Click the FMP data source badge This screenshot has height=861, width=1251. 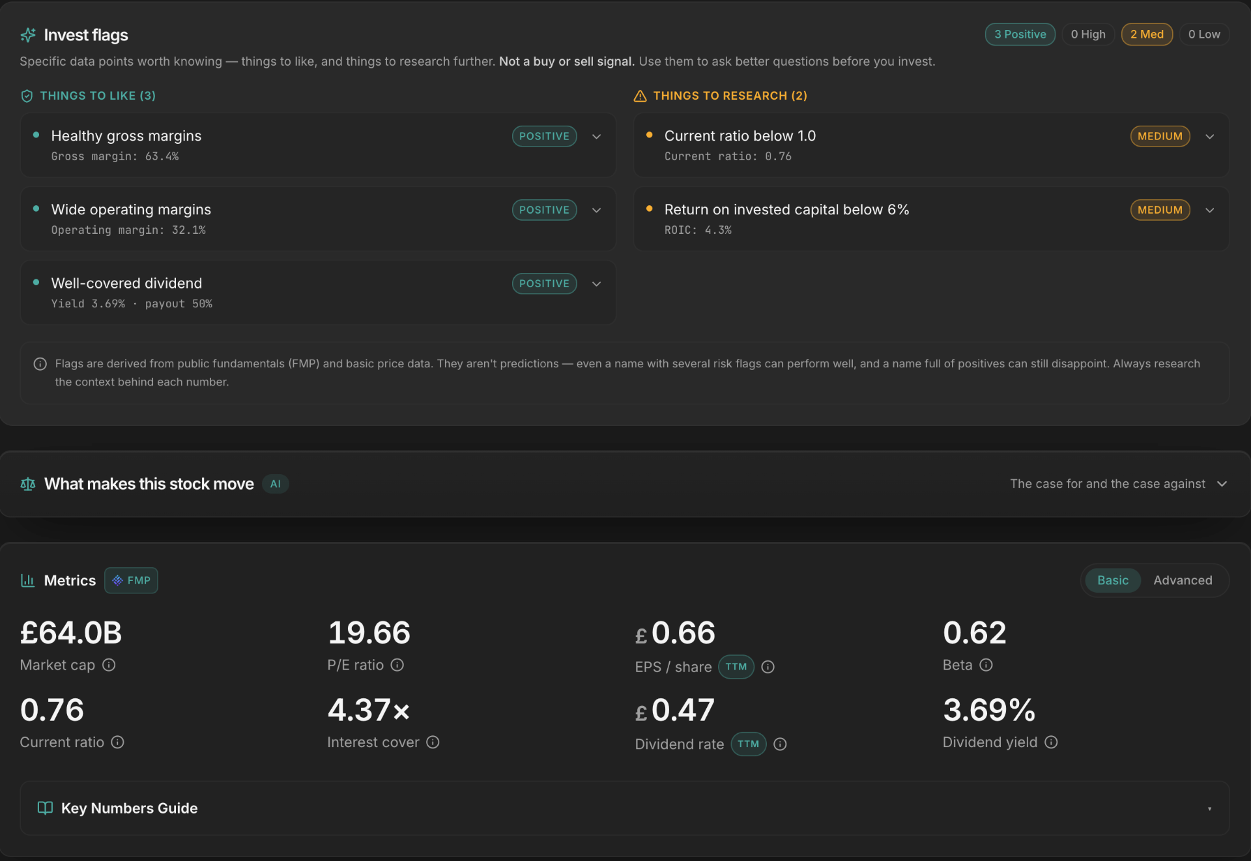131,580
